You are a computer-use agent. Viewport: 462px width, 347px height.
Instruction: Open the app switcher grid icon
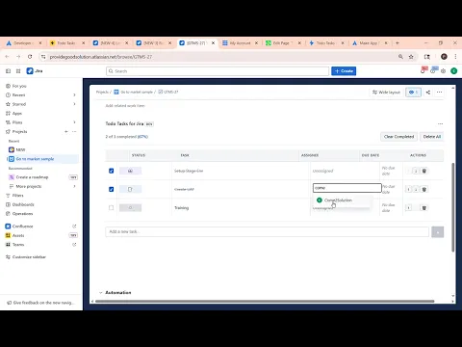[x=18, y=71]
